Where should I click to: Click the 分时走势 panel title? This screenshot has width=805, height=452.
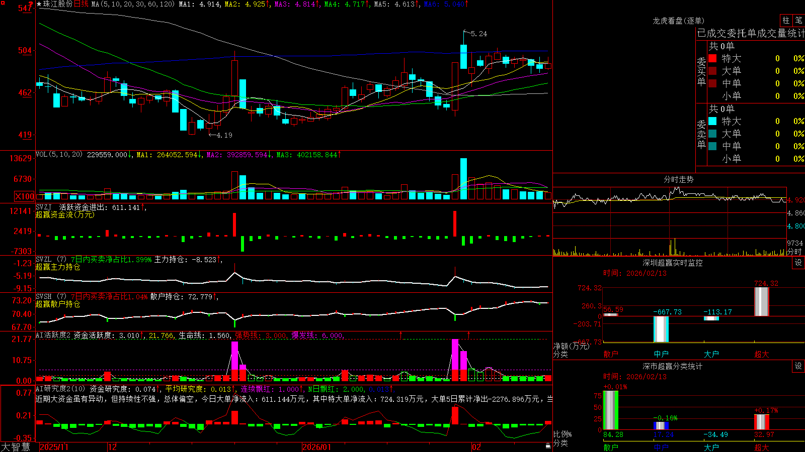[x=679, y=179]
